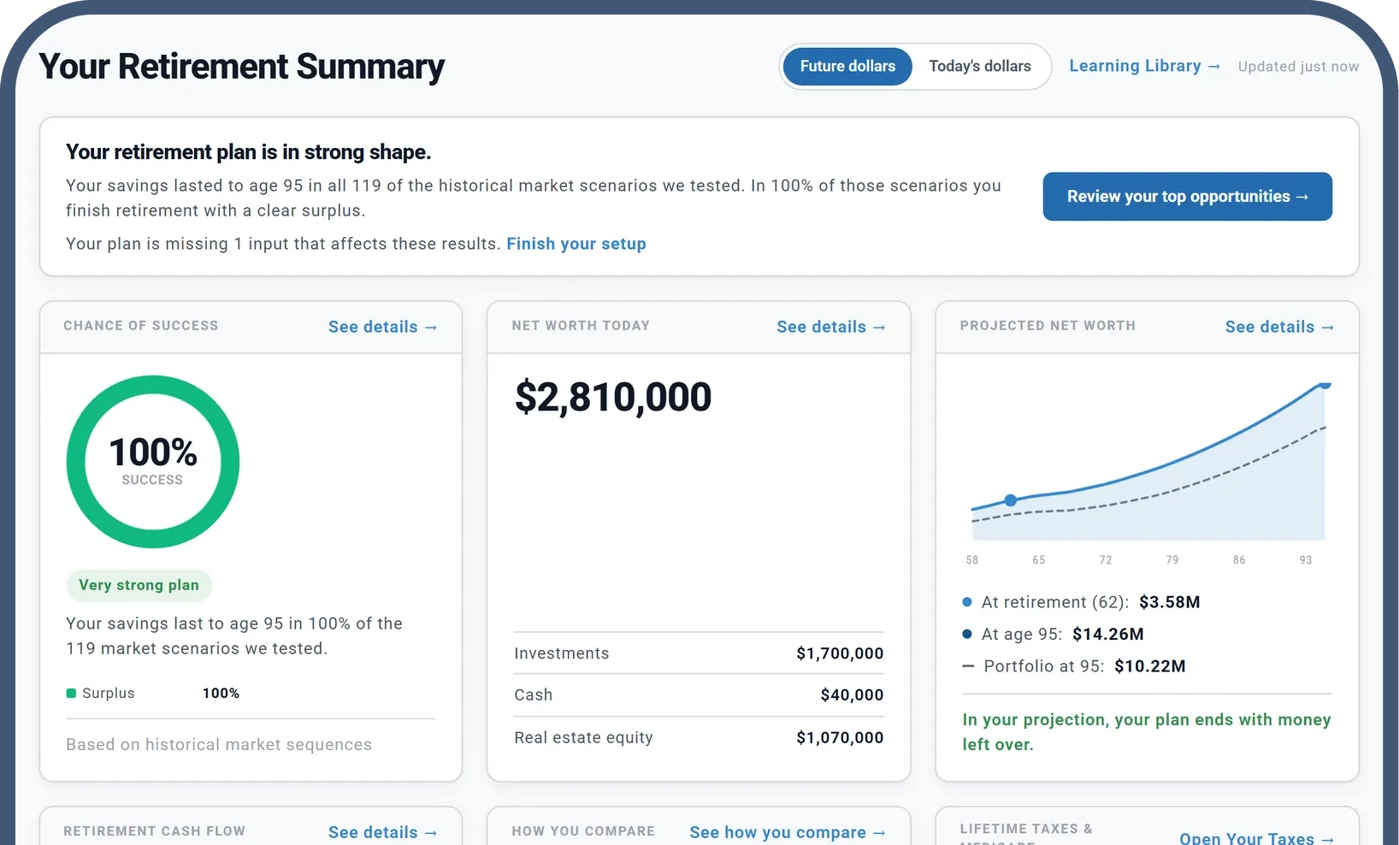This screenshot has height=845, width=1399.
Task: Click the Surplus 100% value
Action: [x=221, y=694]
